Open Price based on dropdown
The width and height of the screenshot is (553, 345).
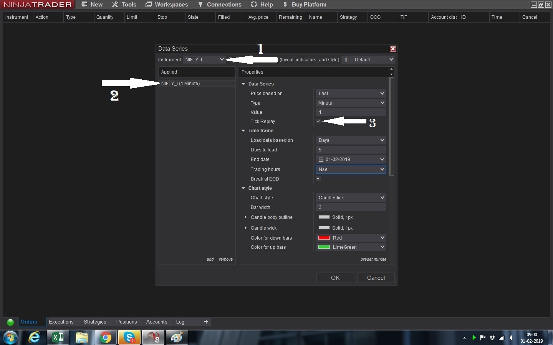click(351, 94)
